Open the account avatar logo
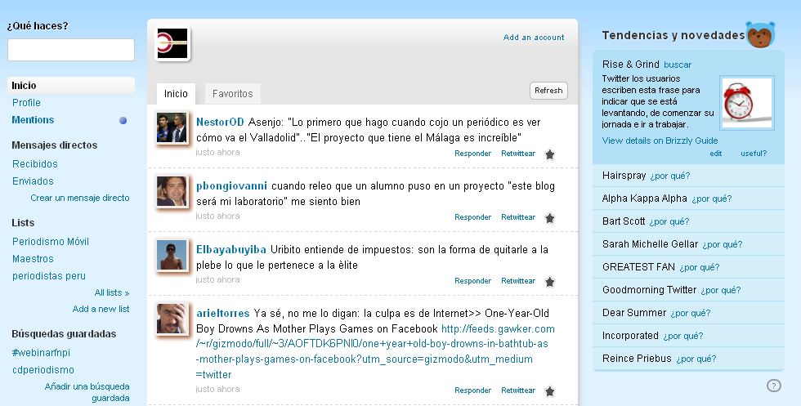801x406 pixels. pos(172,44)
